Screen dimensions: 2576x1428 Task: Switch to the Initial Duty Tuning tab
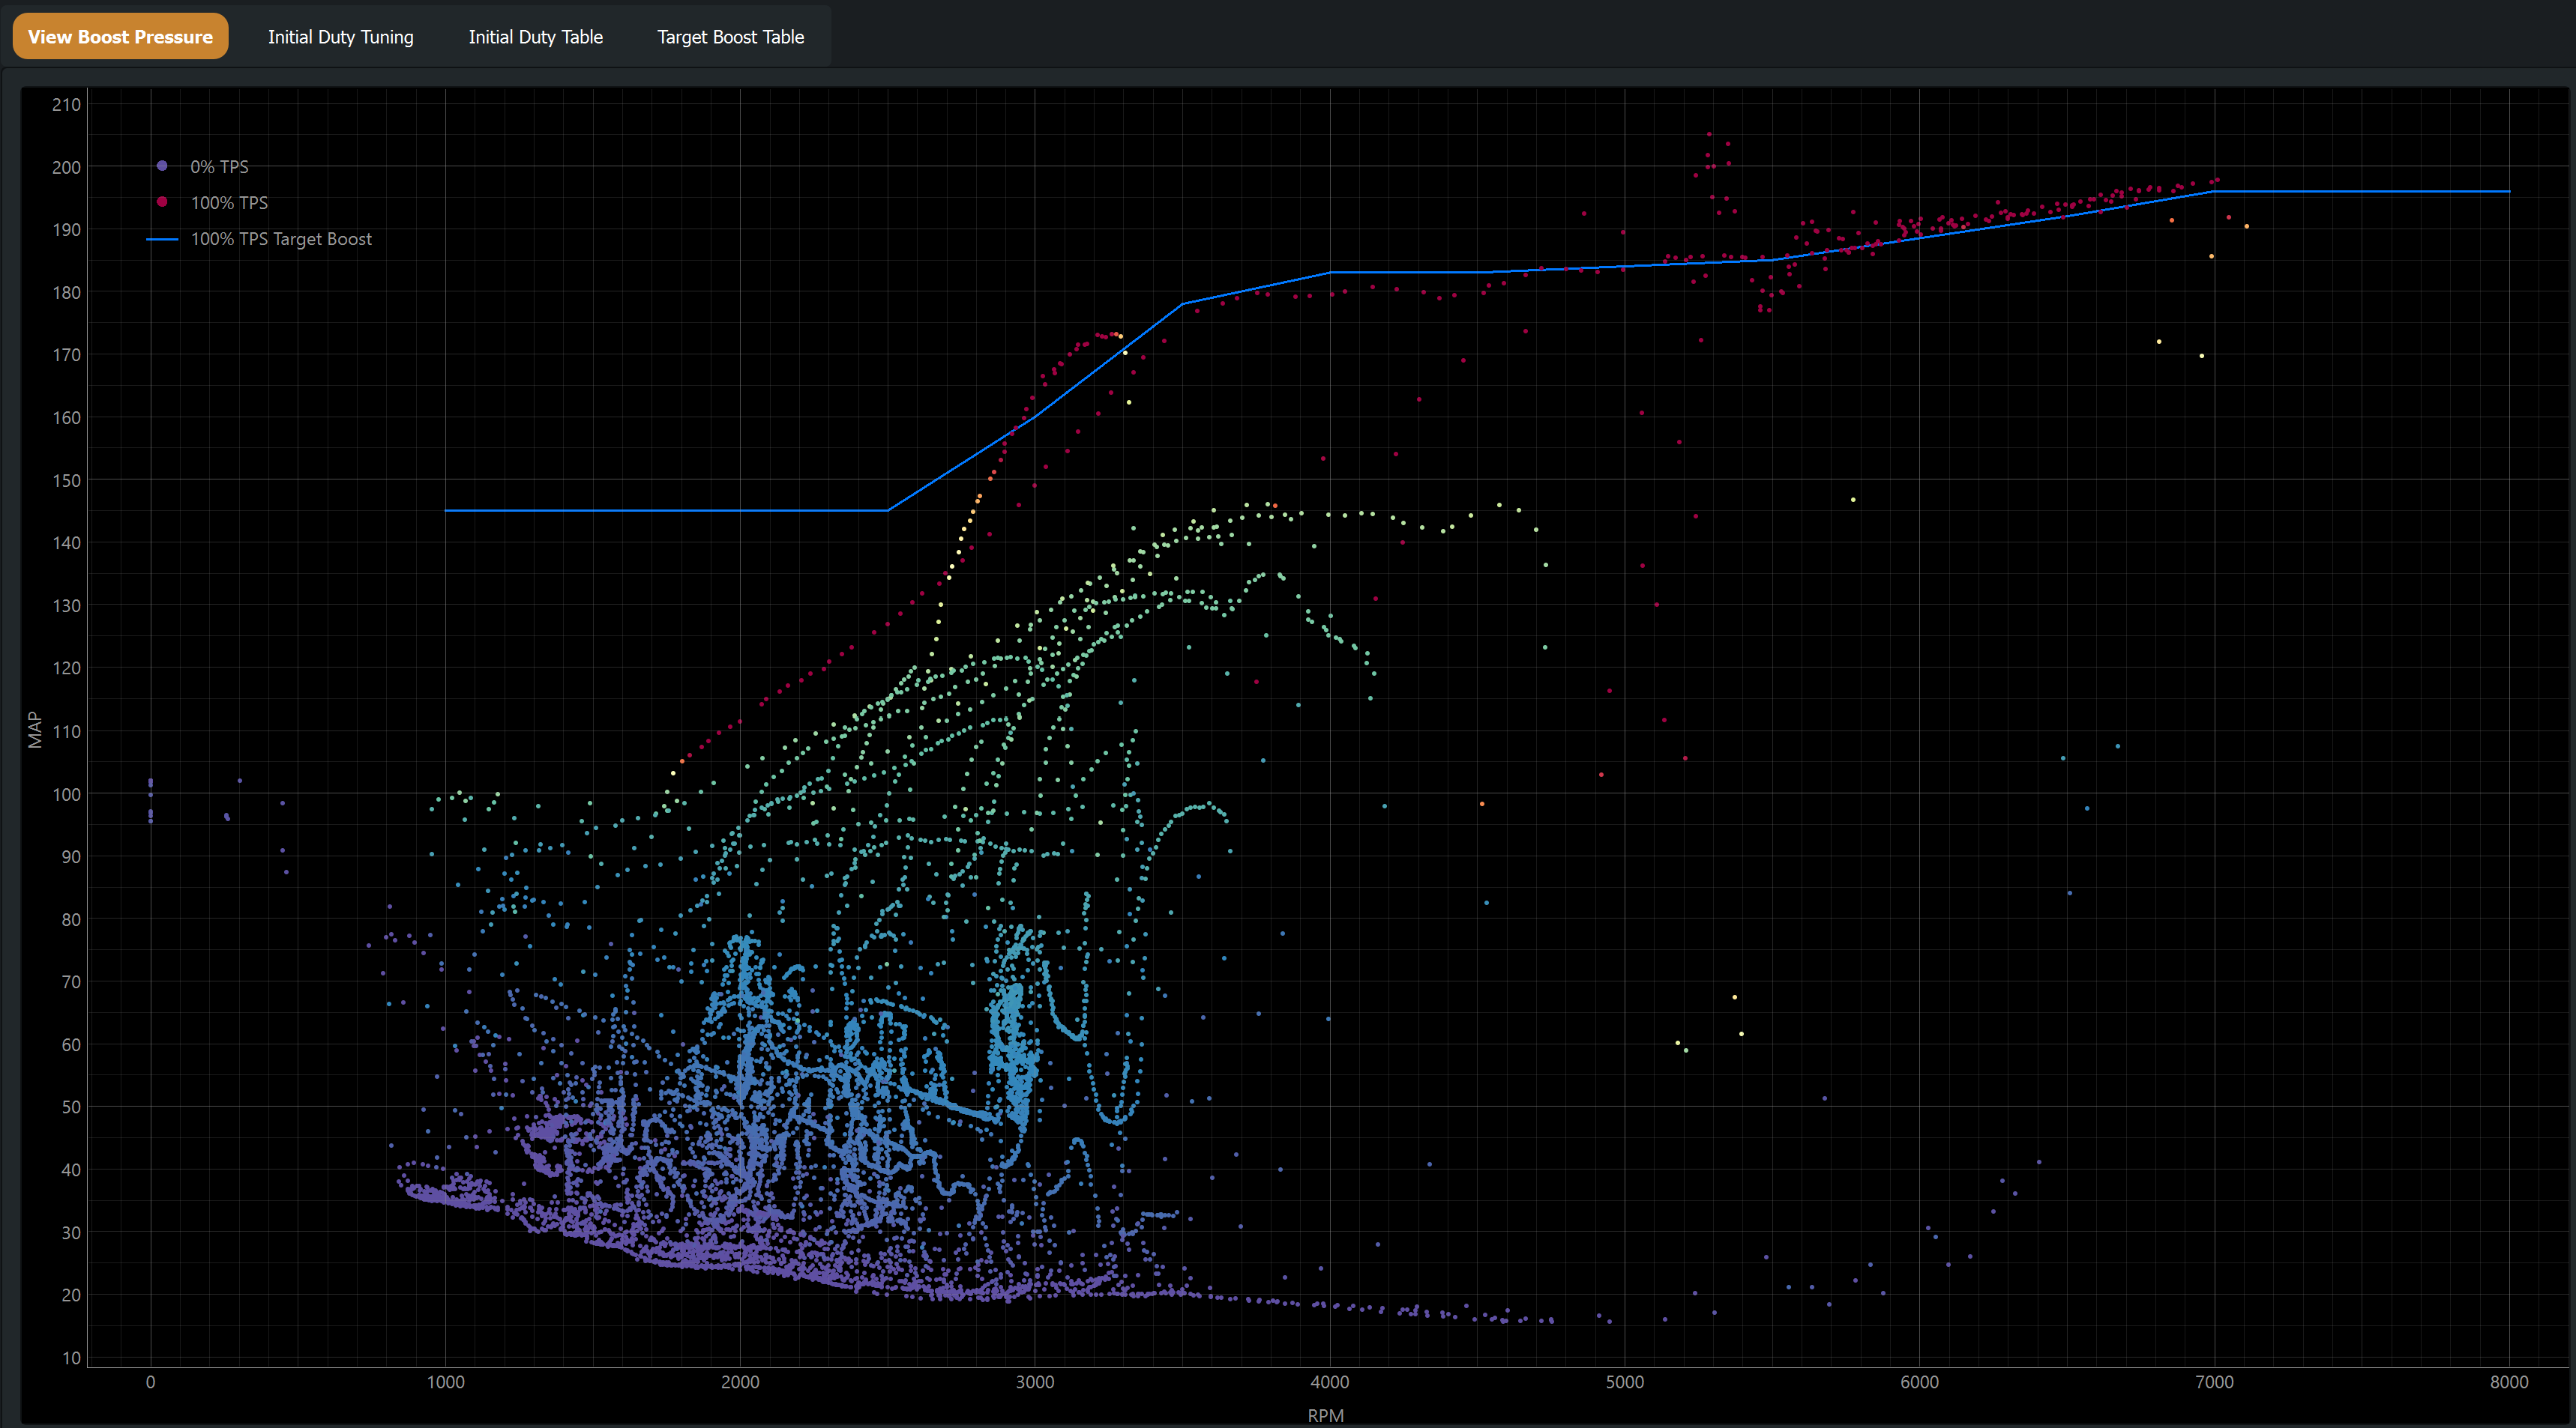click(340, 37)
